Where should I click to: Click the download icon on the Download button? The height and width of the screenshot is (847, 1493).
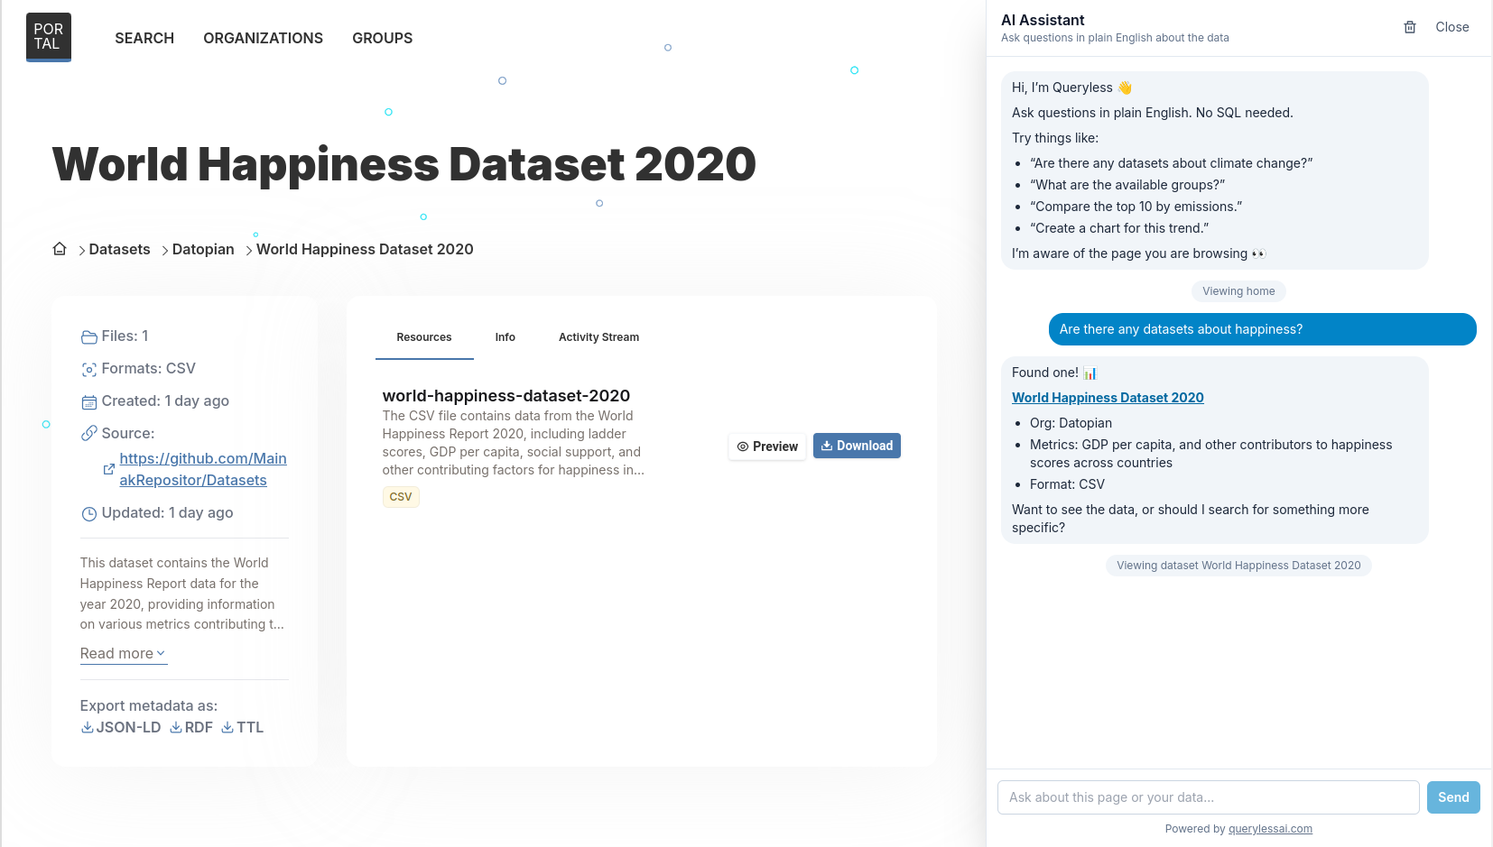[x=826, y=446]
